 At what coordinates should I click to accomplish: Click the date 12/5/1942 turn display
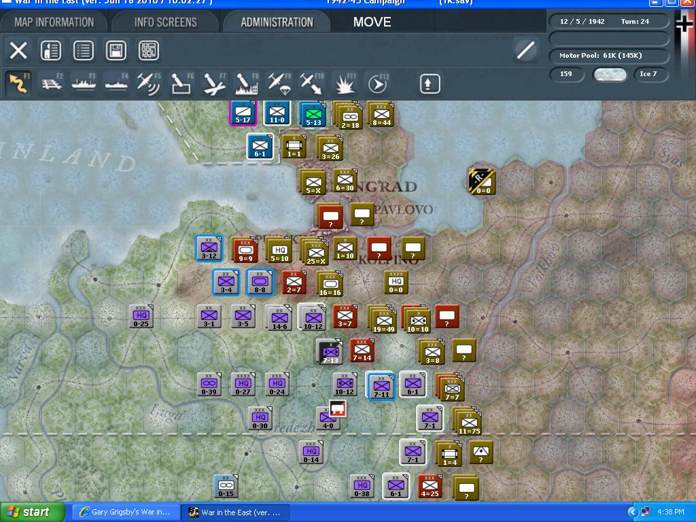click(x=609, y=21)
